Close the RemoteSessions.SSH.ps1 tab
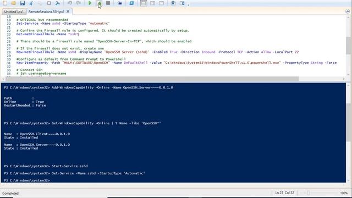The width and height of the screenshot is (352, 198). pyautogui.click(x=68, y=12)
